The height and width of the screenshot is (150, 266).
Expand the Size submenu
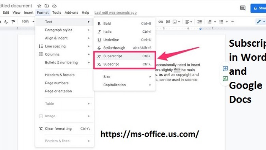click(x=124, y=77)
